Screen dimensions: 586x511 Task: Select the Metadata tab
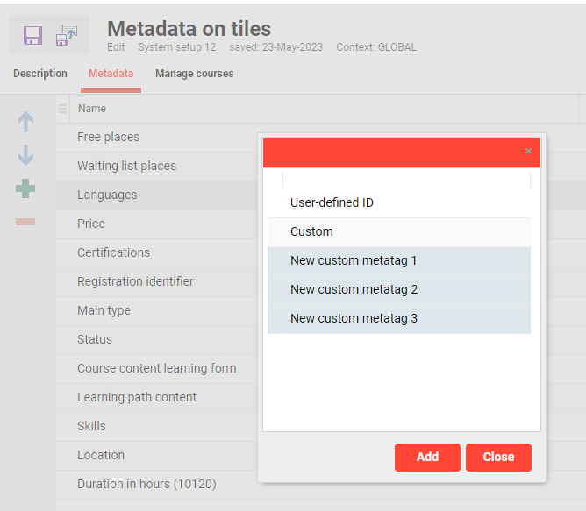click(111, 74)
